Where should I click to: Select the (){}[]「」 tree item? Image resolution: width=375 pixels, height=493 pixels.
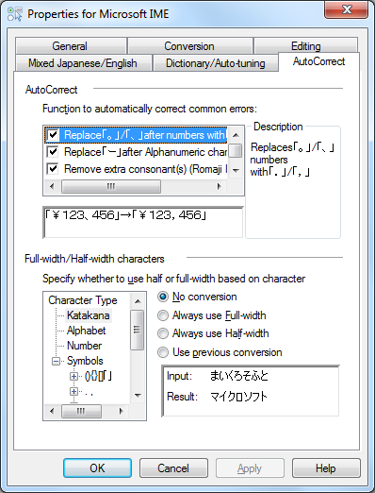coord(98,376)
